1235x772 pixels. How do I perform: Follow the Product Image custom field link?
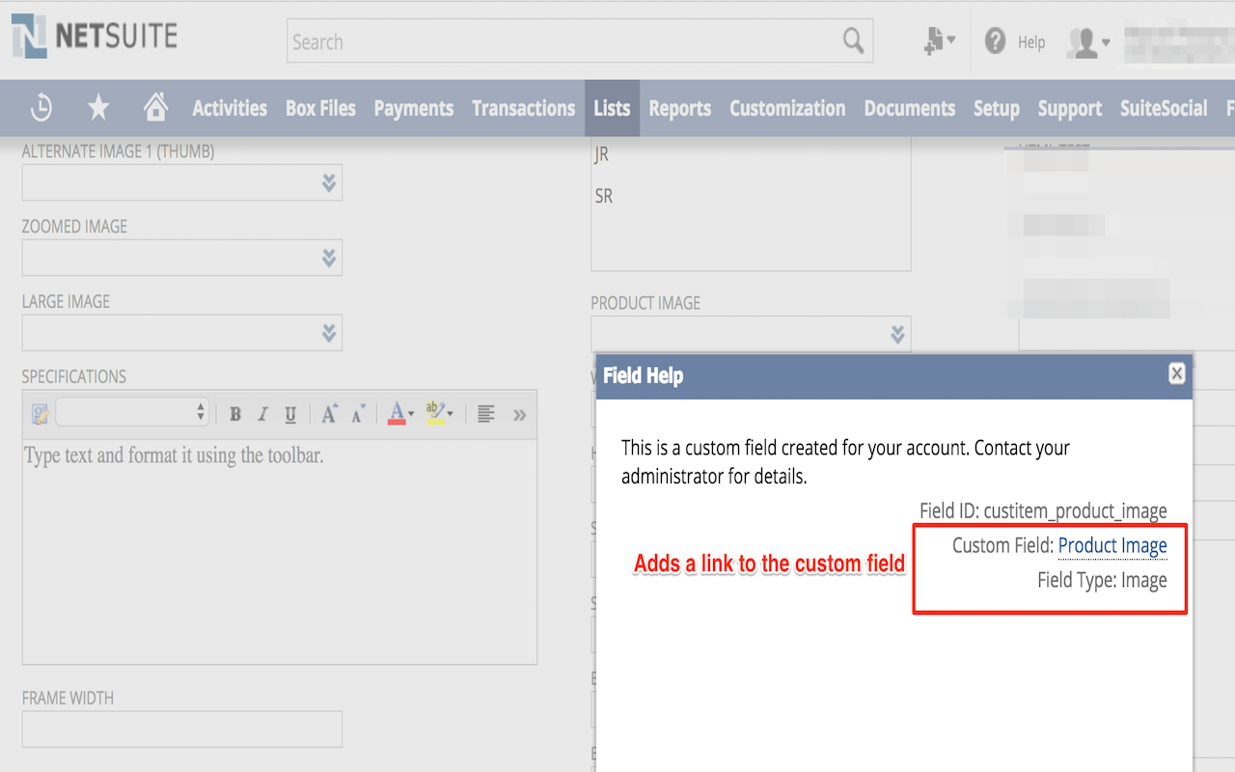pos(1112,545)
